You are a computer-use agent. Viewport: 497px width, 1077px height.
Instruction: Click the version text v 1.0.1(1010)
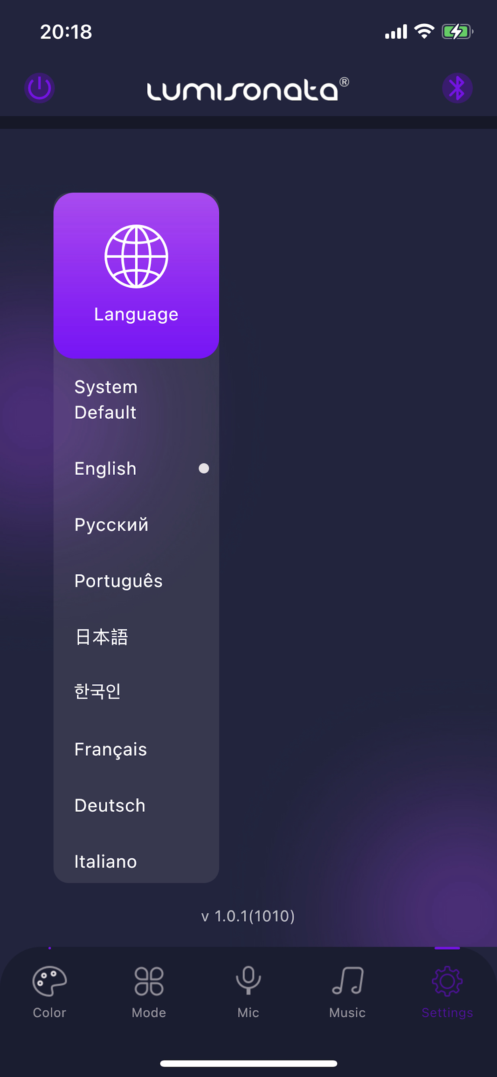coord(248,916)
